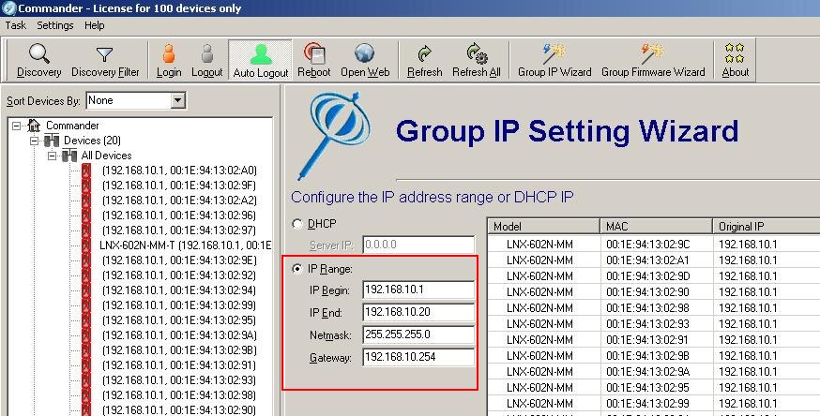Image resolution: width=820 pixels, height=416 pixels.
Task: Select the Devices (20) tree item
Action: pos(93,141)
